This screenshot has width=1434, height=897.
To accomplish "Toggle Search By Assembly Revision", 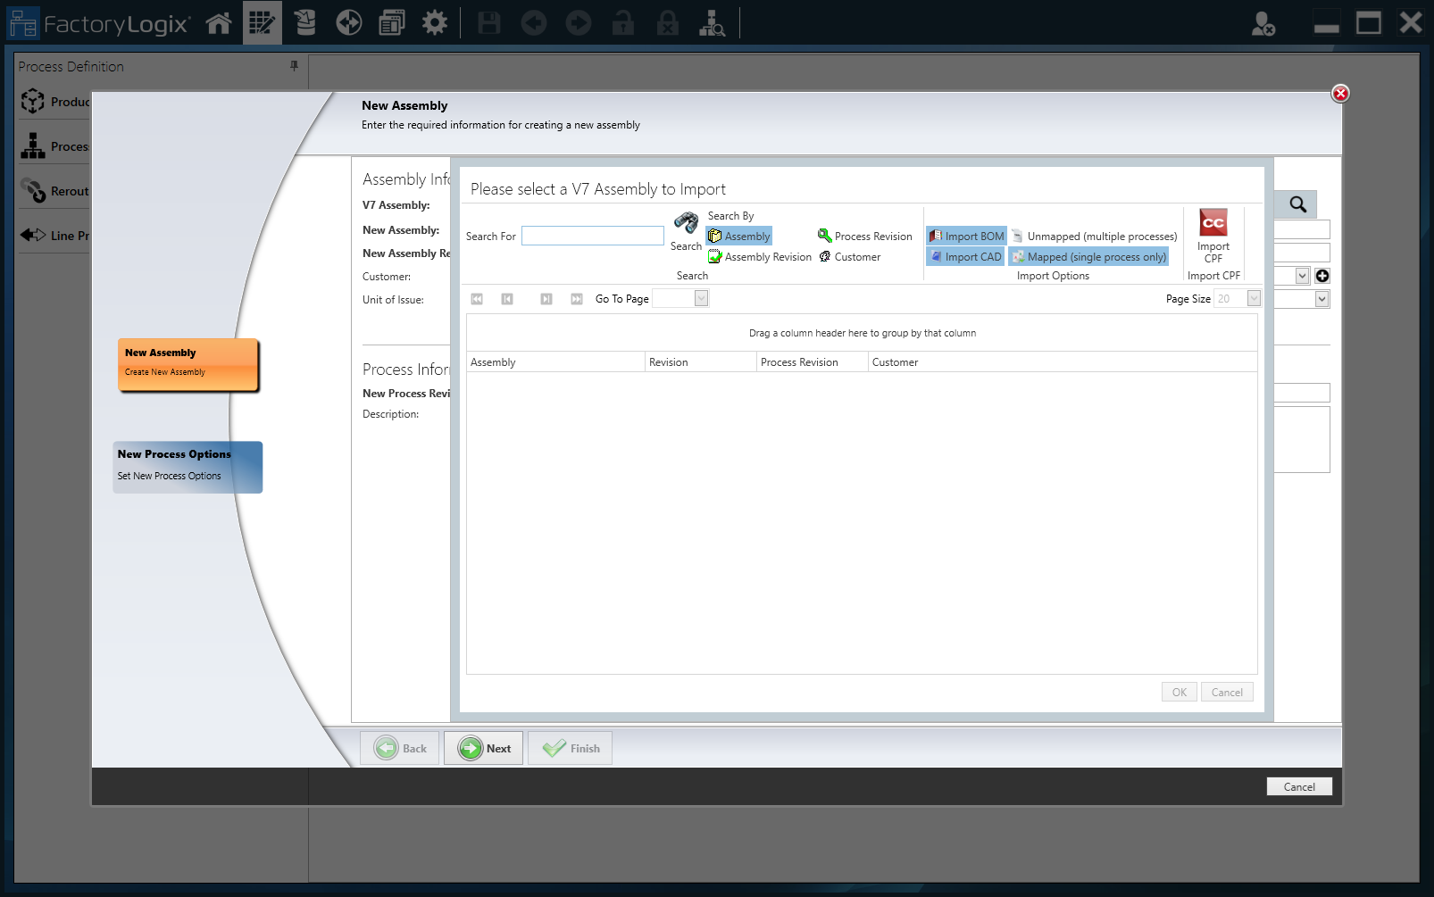I will [x=760, y=256].
